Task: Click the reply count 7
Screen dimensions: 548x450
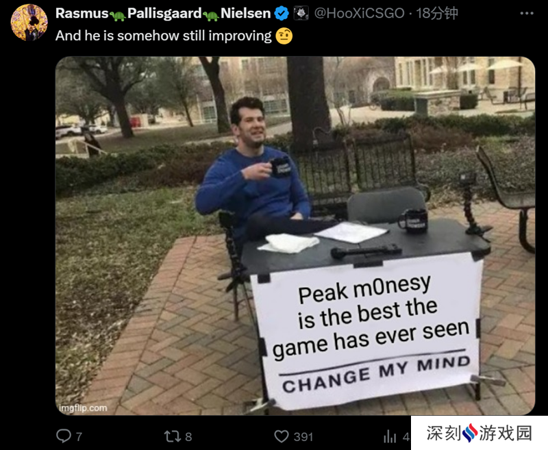Action: click(79, 437)
